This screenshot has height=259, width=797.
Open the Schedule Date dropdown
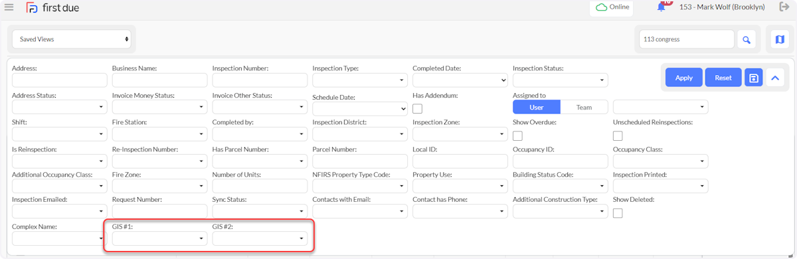[360, 109]
